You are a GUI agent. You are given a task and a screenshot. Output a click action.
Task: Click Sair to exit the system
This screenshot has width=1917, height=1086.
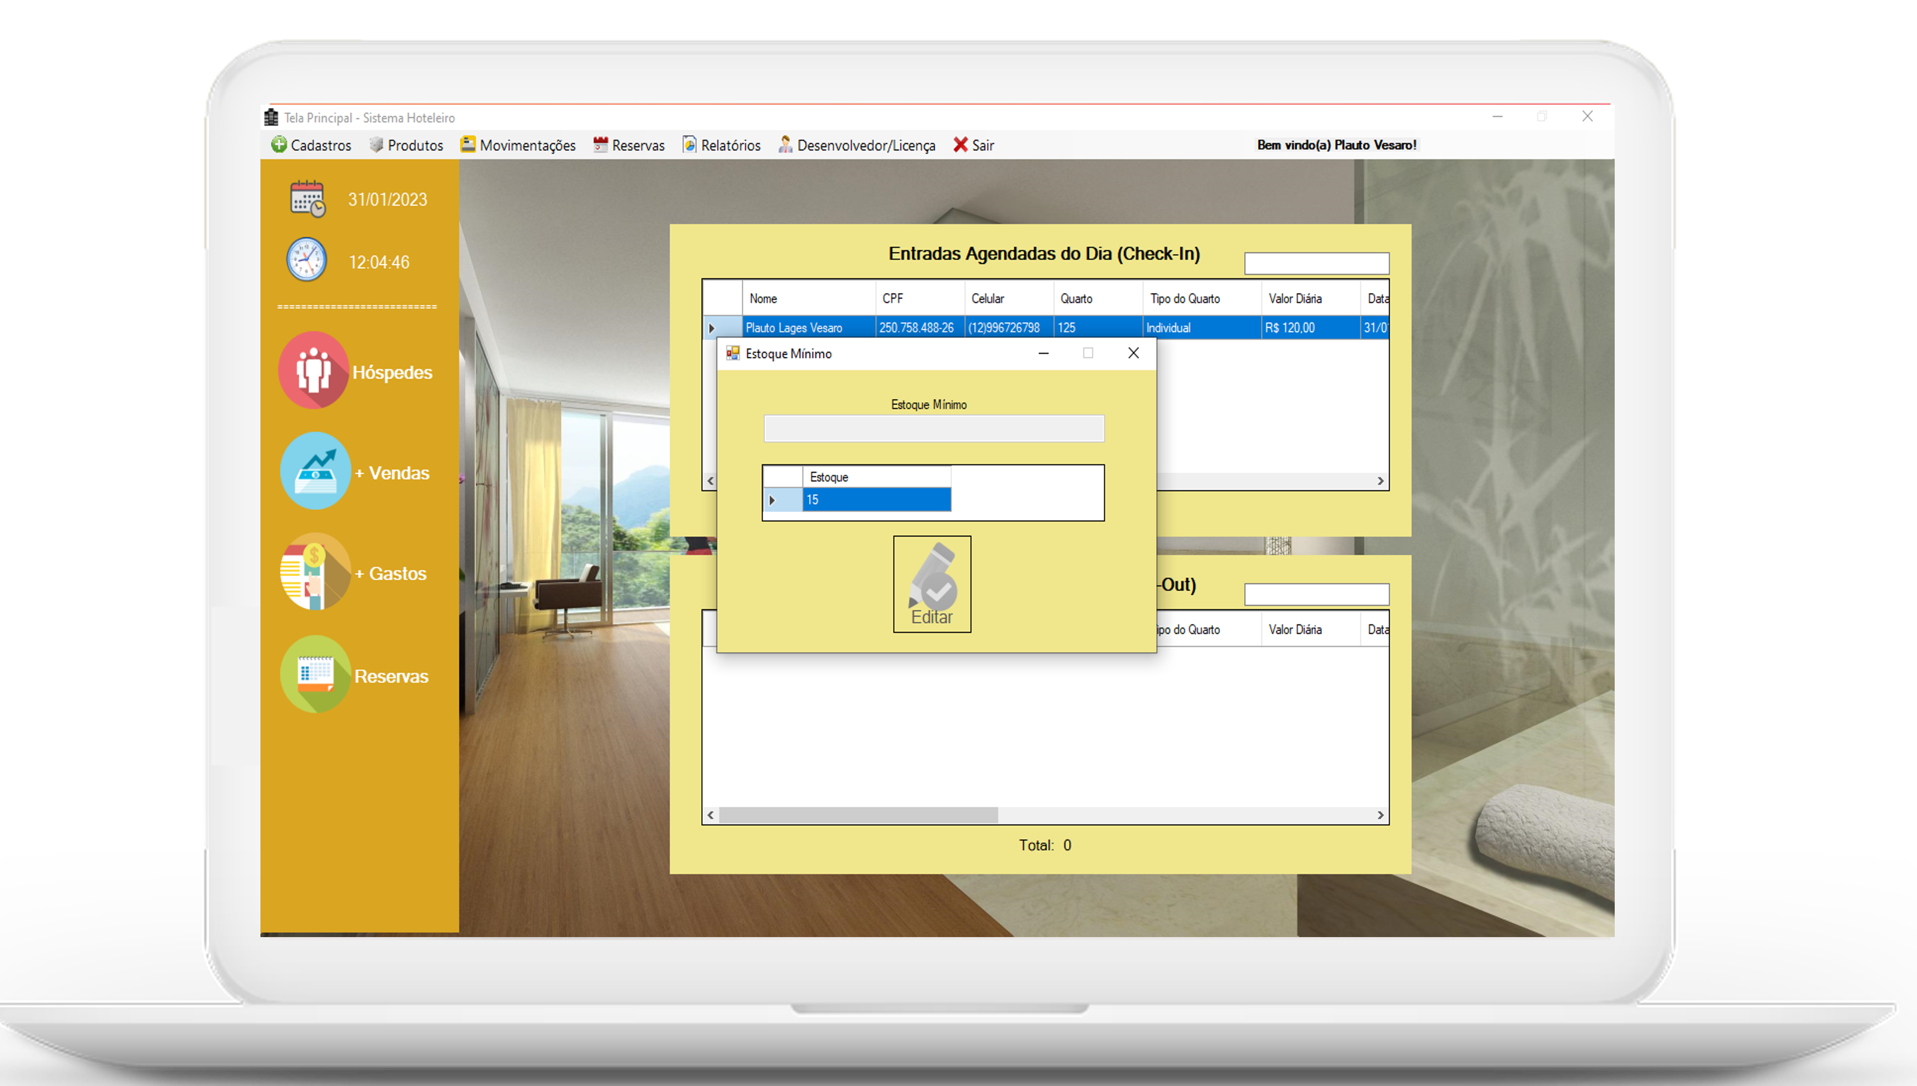point(973,145)
